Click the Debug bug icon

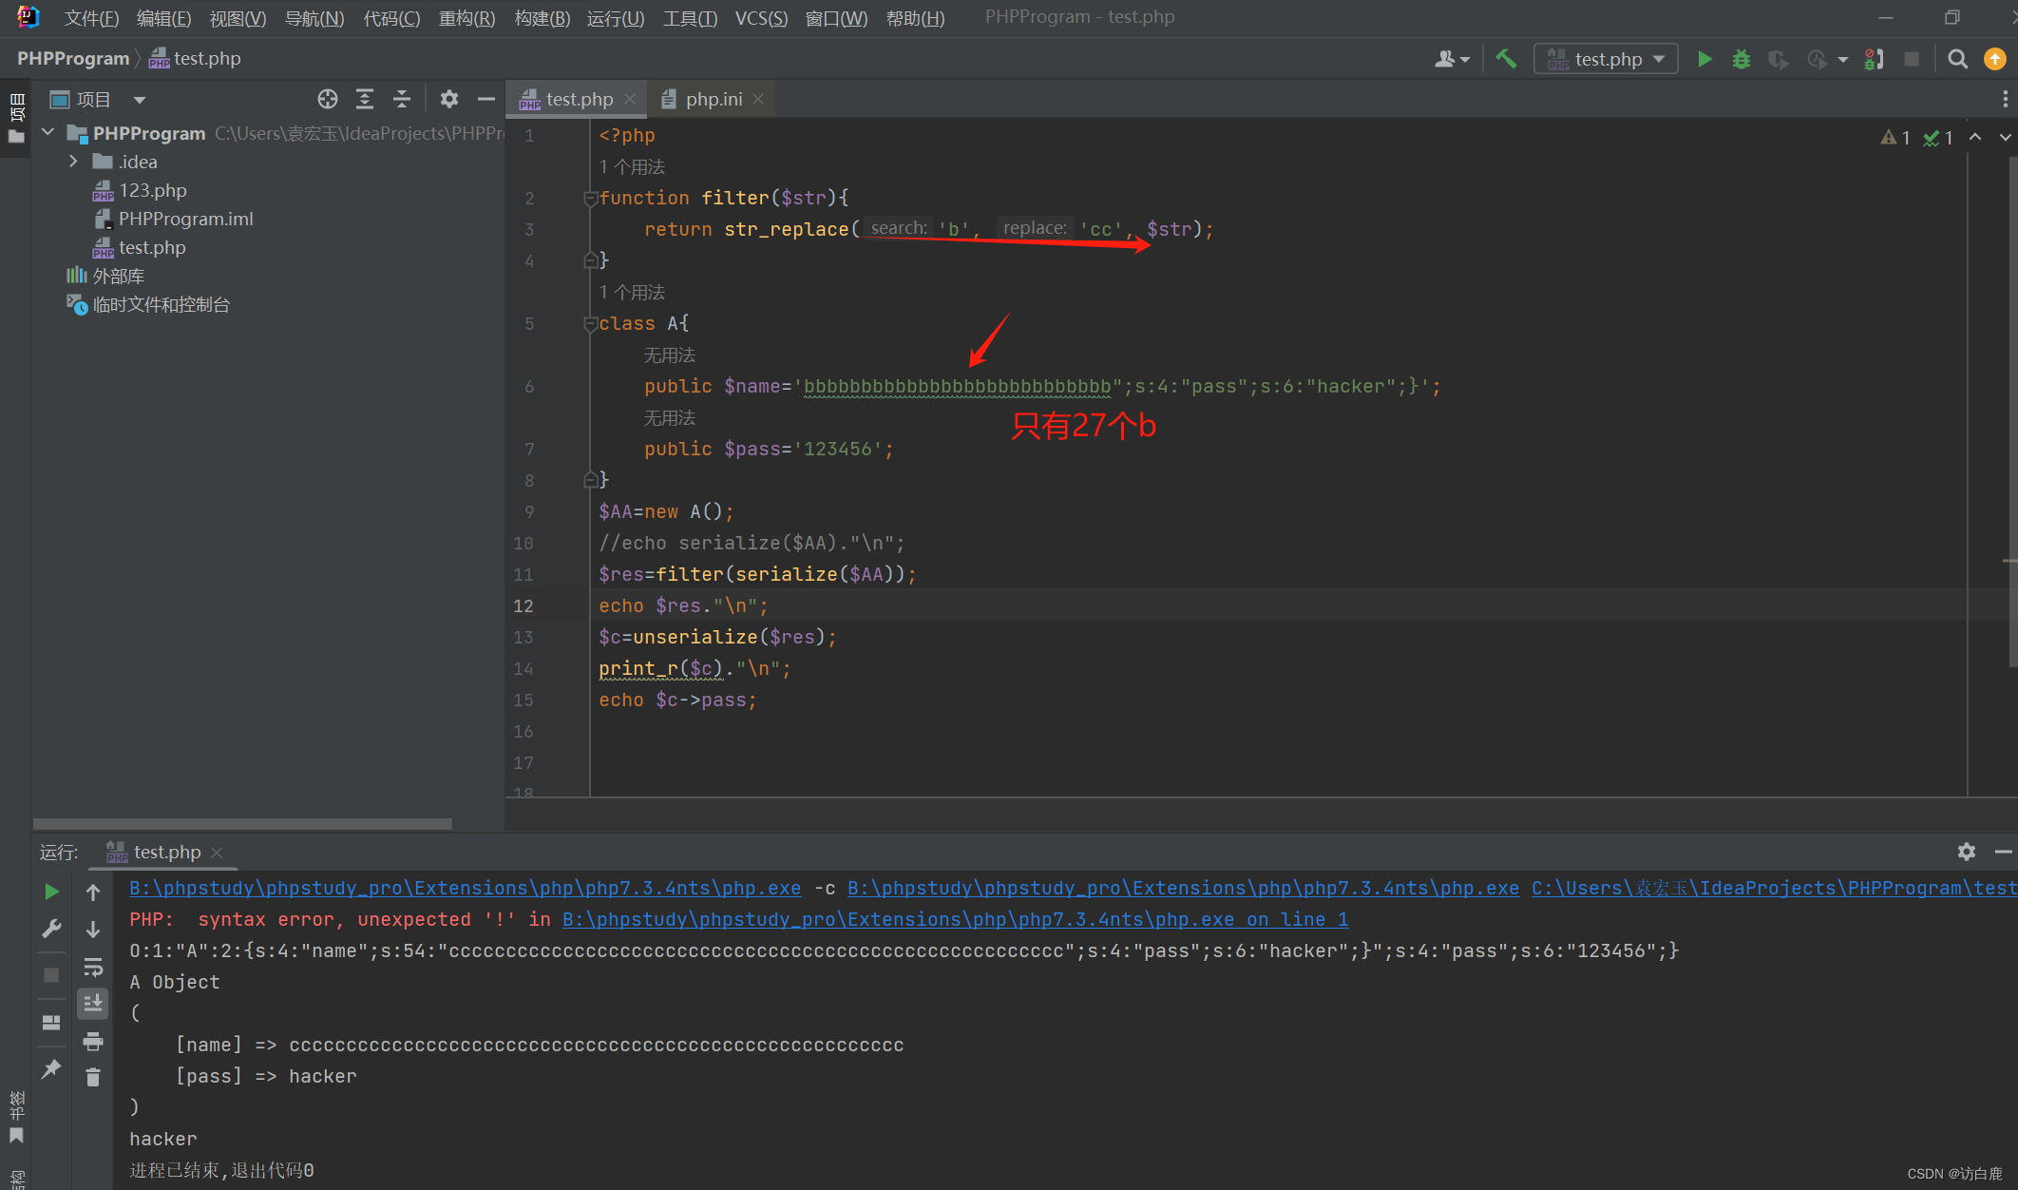tap(1741, 59)
